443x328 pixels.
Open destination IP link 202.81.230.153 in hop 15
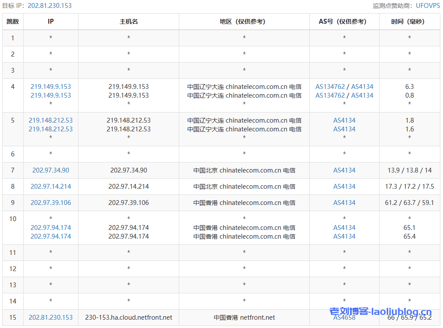pyautogui.click(x=50, y=317)
